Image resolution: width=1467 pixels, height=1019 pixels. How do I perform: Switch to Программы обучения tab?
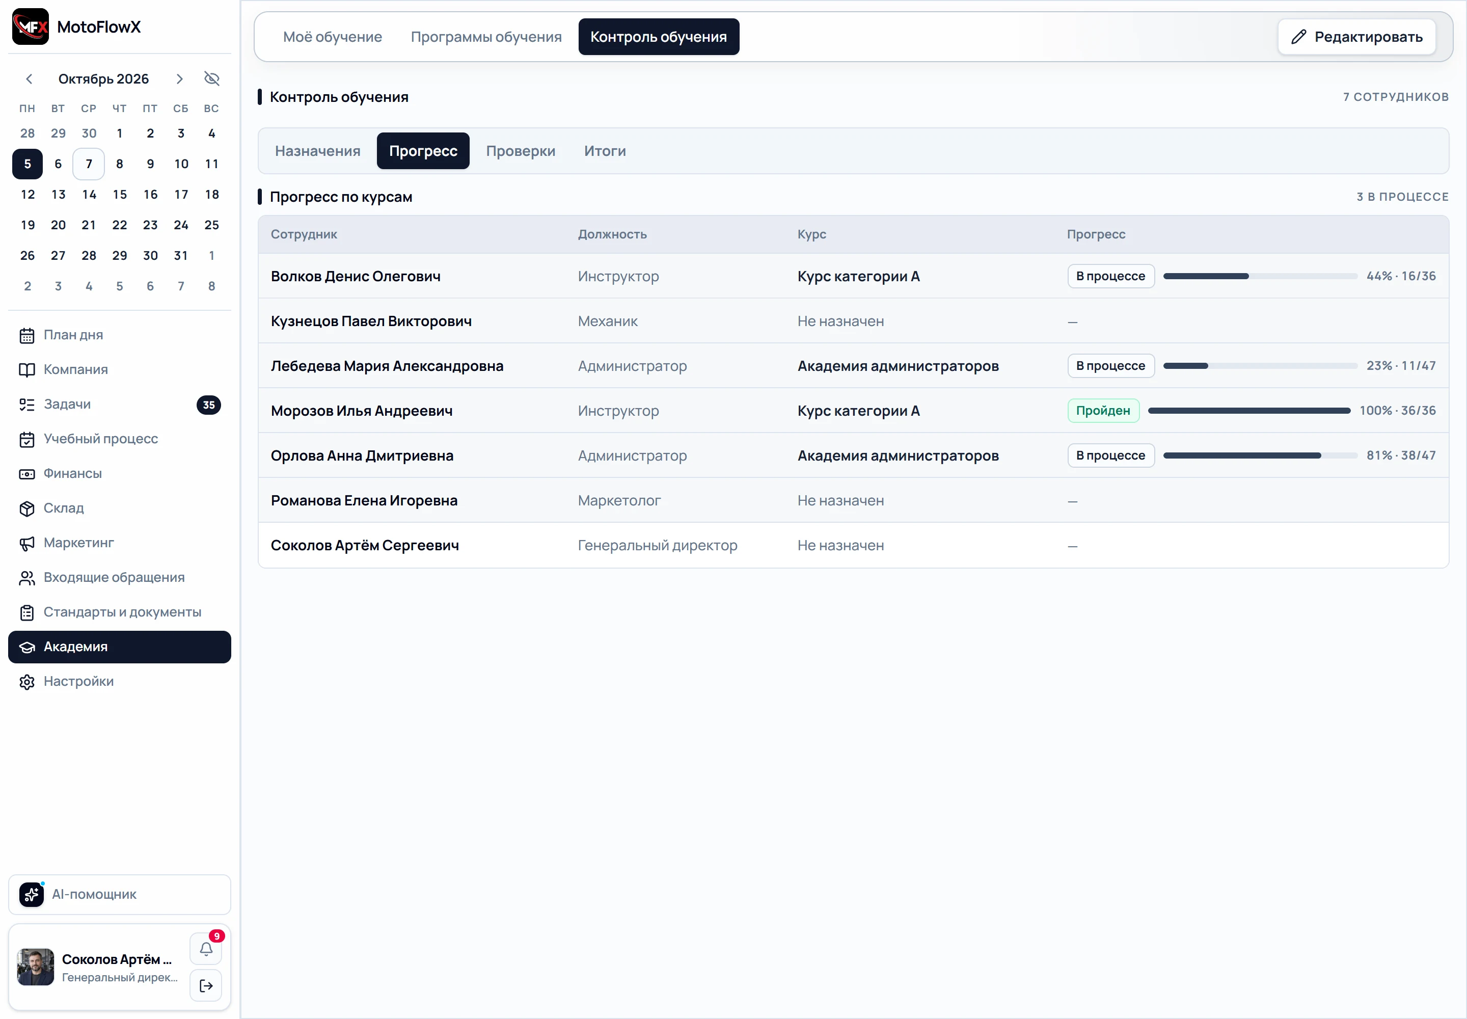486,37
